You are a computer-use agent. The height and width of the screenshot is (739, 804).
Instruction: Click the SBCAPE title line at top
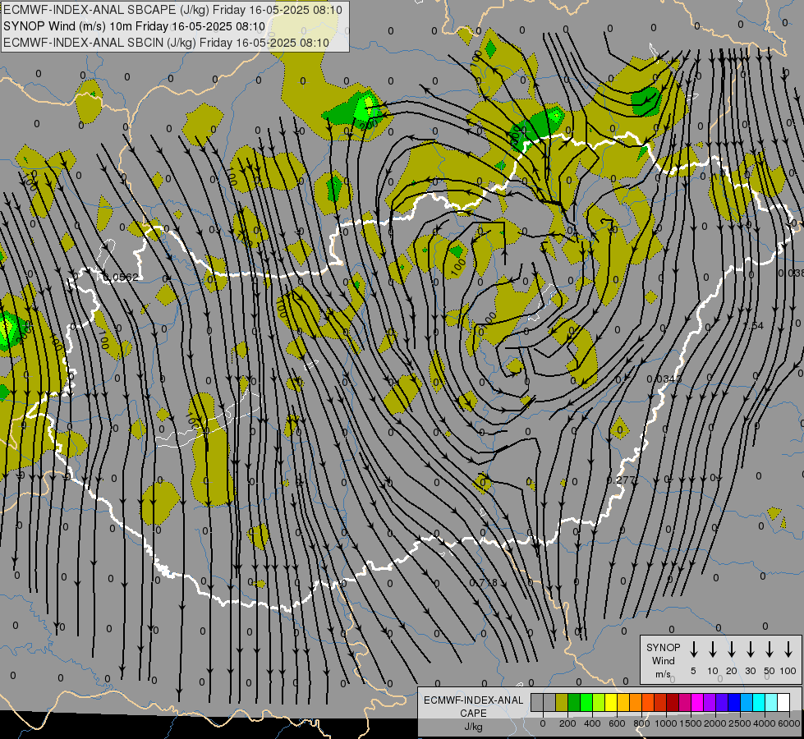[172, 10]
